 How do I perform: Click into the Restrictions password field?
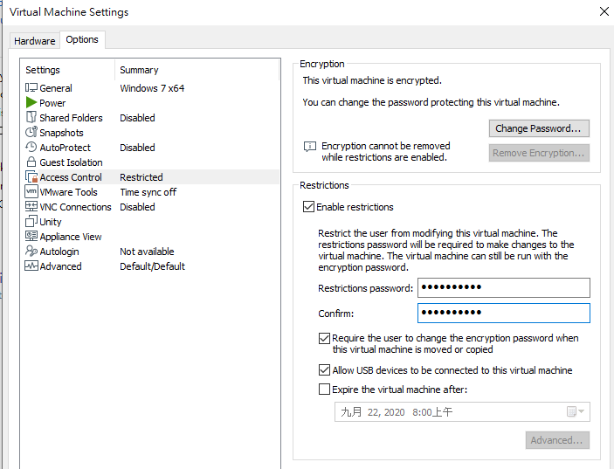(x=504, y=287)
